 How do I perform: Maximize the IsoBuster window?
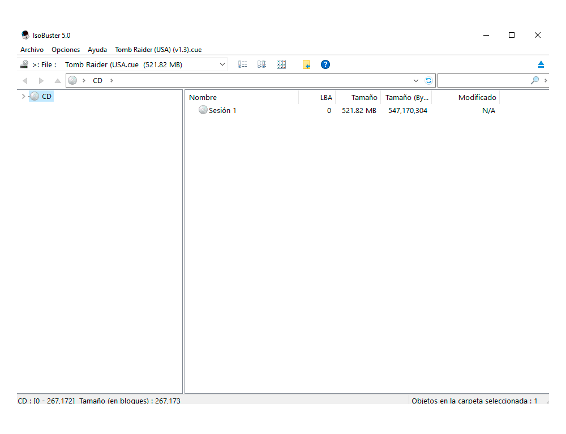[x=512, y=35]
